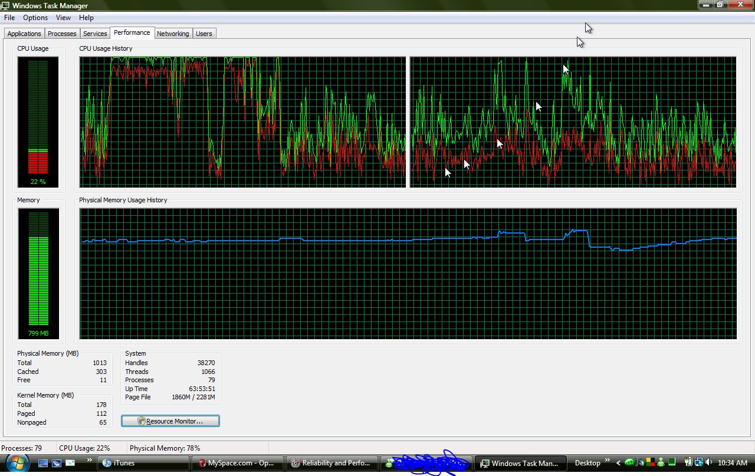Expand the Desktop toolbar chevron
The image size is (755, 476).
pos(608,460)
